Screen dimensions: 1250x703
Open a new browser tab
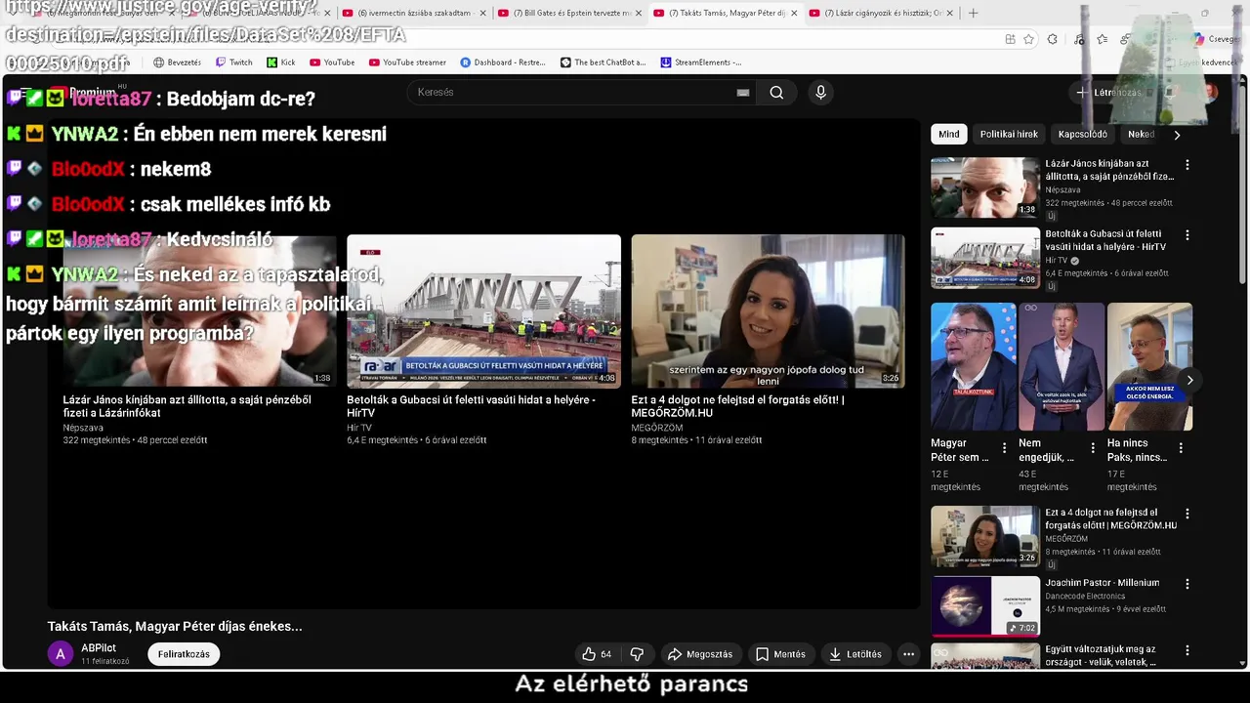click(x=973, y=14)
